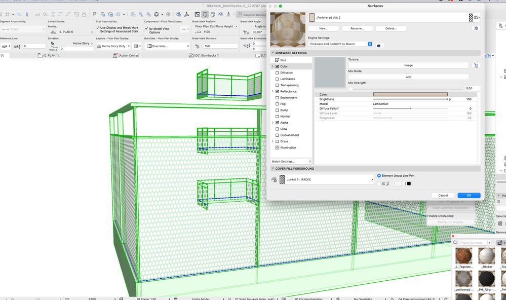Uncheck the Alpha channel checkbox

(278, 122)
